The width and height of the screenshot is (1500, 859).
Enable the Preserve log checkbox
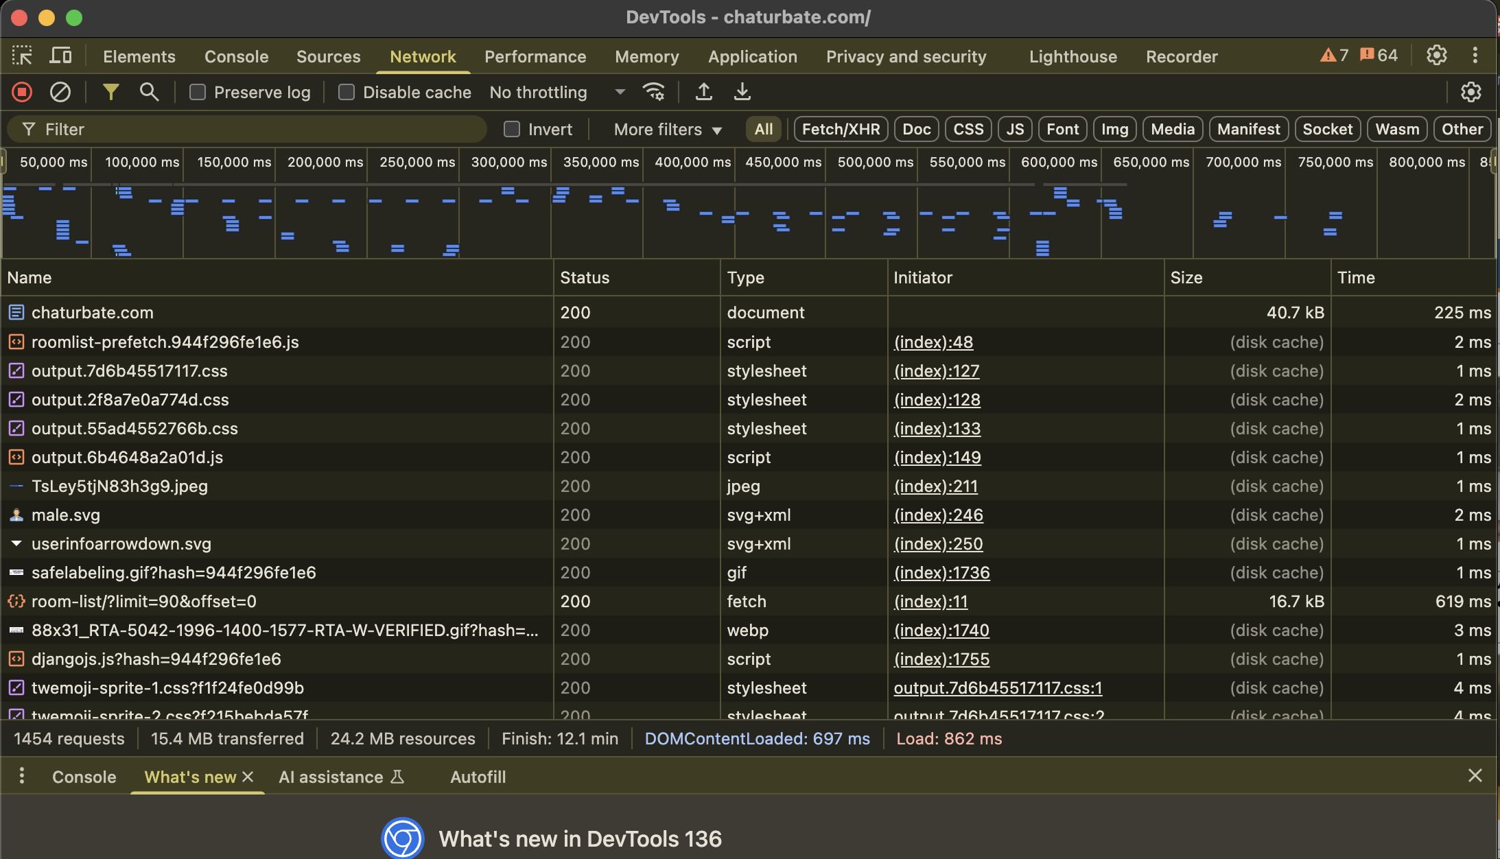(198, 91)
